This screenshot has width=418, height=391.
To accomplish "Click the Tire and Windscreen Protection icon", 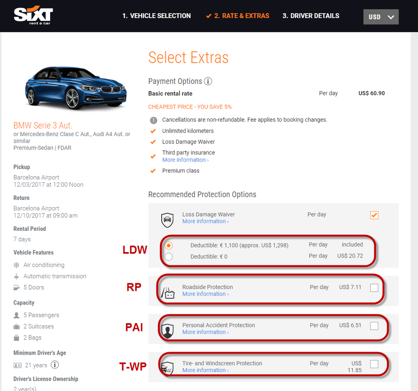I will tap(167, 369).
